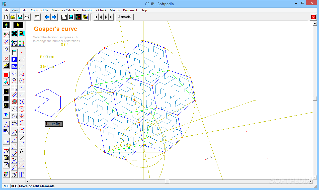Save the document with the floppy disk icon
Image resolution: width=319 pixels, height=190 pixels.
(x=20, y=17)
